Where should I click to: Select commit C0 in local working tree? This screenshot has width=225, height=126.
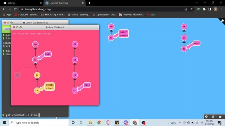[x=111, y=27]
